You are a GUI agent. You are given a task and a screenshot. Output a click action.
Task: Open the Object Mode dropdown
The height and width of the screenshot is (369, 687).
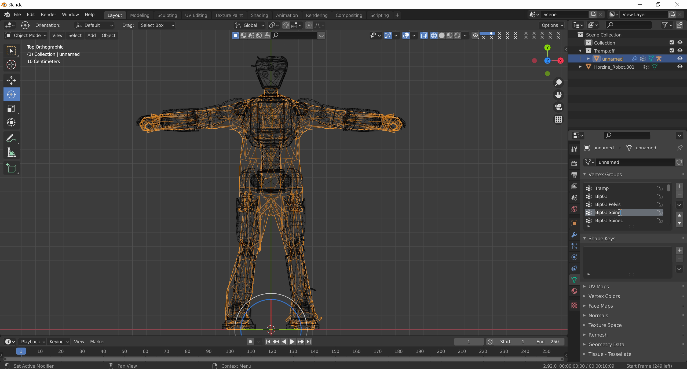tap(26, 35)
